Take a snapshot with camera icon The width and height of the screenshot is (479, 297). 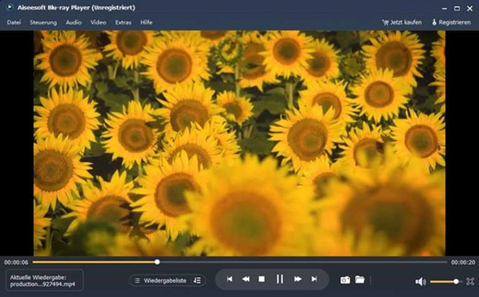coord(346,280)
